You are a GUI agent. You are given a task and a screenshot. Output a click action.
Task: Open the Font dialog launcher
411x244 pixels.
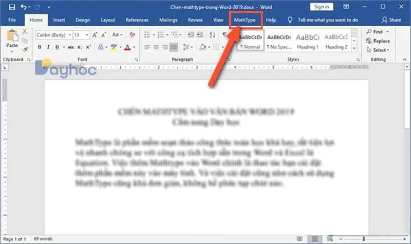tap(136, 60)
